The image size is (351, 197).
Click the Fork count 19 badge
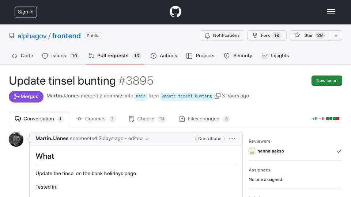point(277,35)
